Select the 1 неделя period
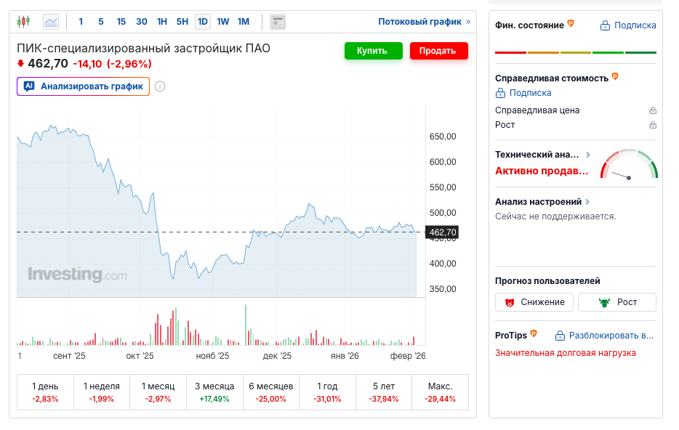The width and height of the screenshot is (679, 430). 102,392
